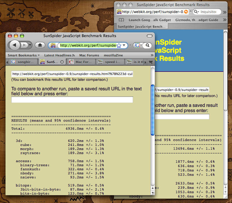Click Firefox search magnifier icon
Viewport: 232px width, 203px height.
click(148, 45)
